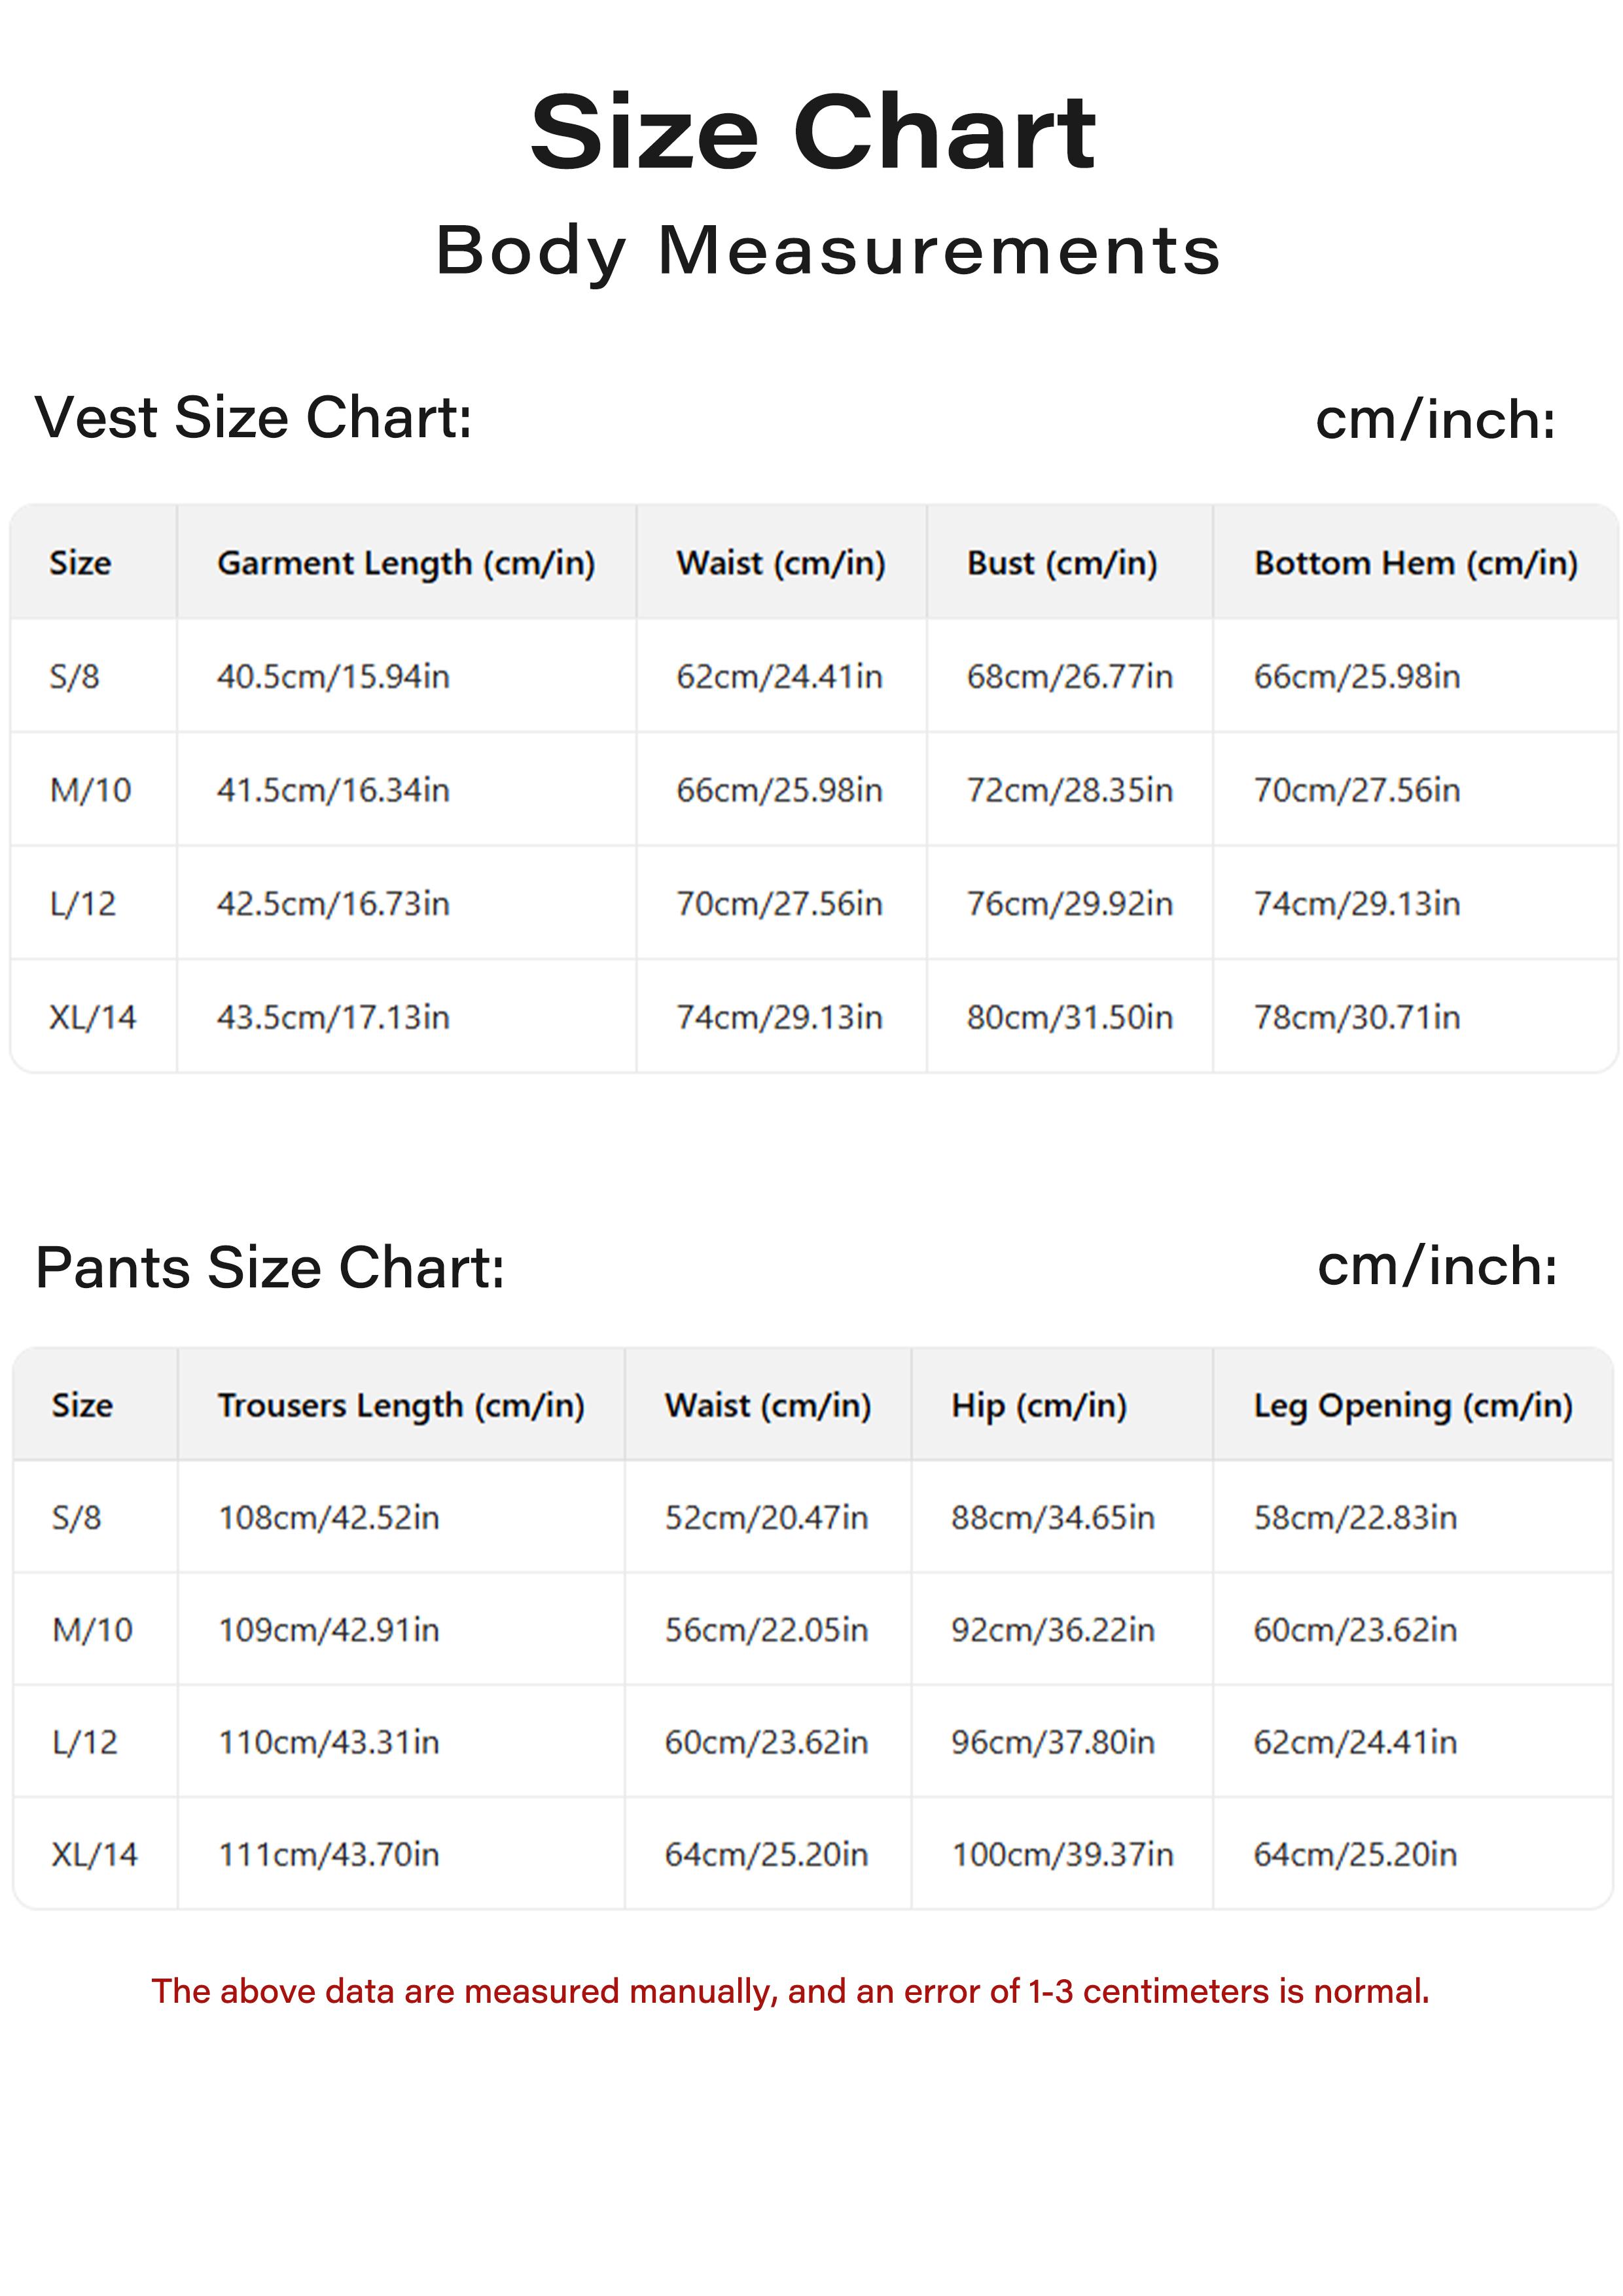Image resolution: width=1623 pixels, height=2296 pixels.
Task: Click the "Garment Length (cm/in)" column header
Action: (x=406, y=563)
